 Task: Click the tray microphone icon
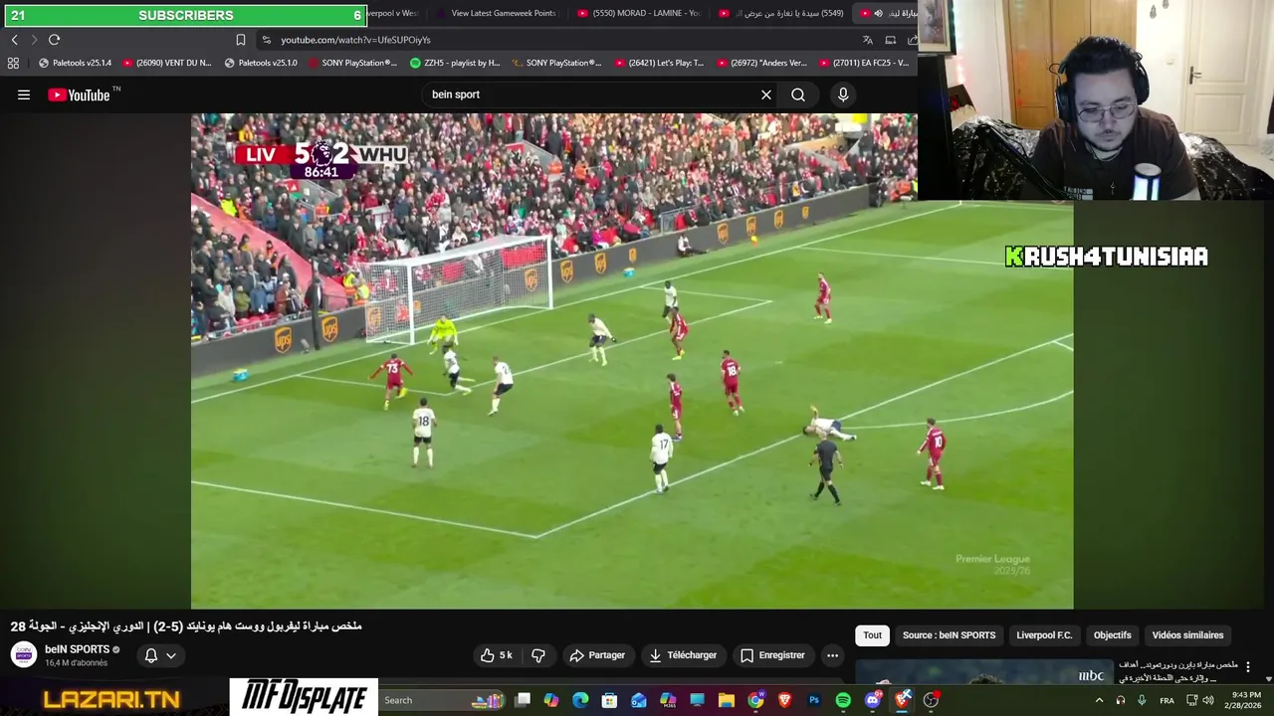click(1142, 700)
